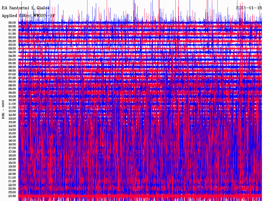Select the 07:30 time row label

12,78
